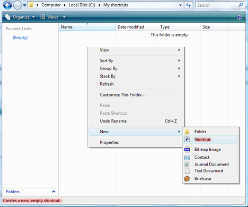
Task: Click the Favorite Links heading
Action: [x=19, y=29]
